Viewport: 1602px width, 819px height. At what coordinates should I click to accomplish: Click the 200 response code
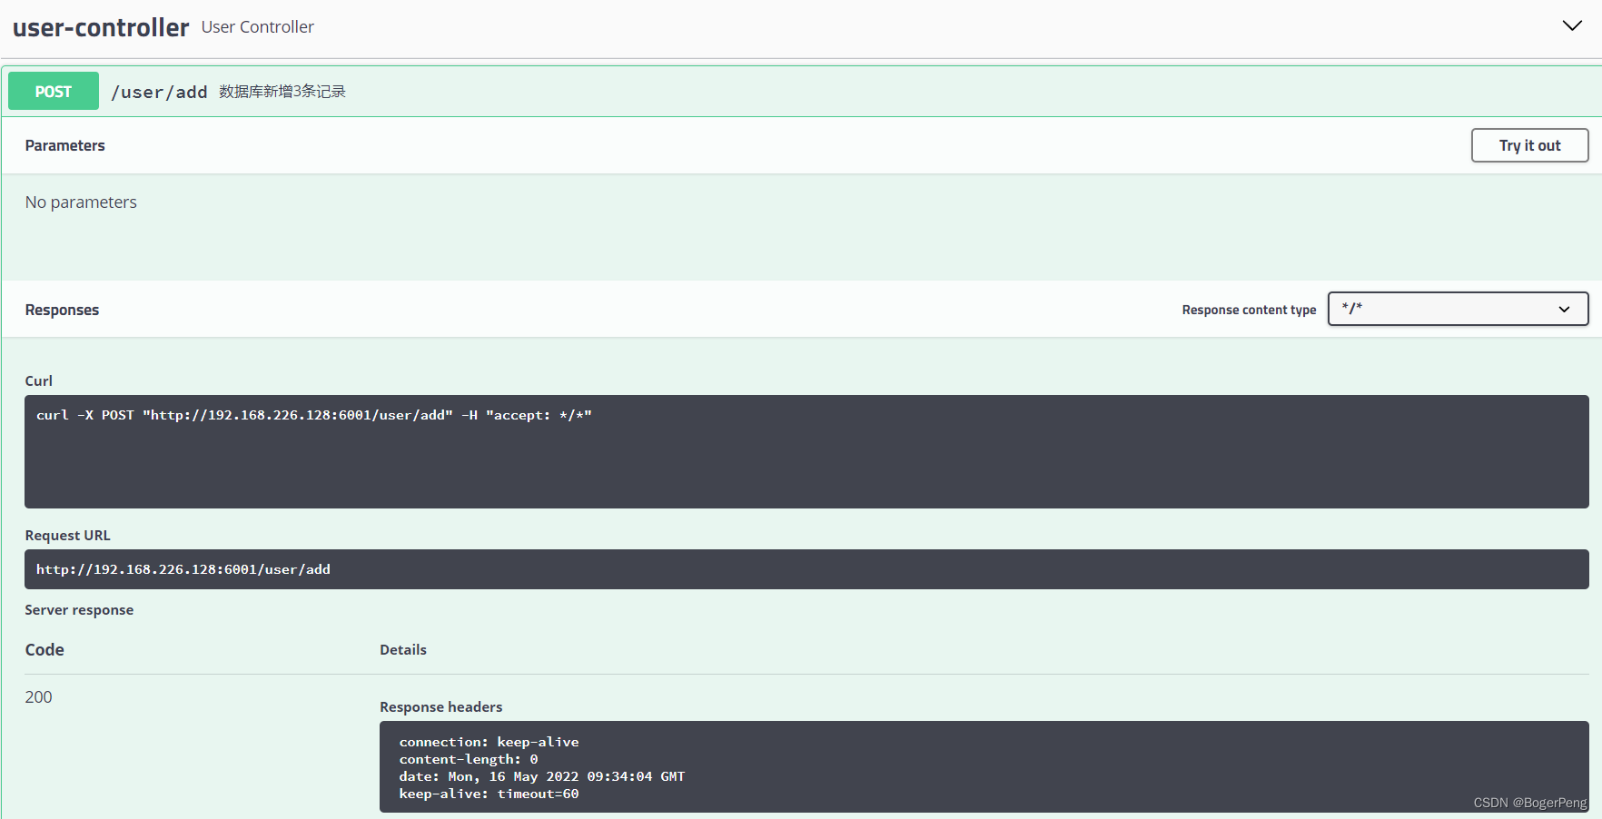[x=39, y=696]
